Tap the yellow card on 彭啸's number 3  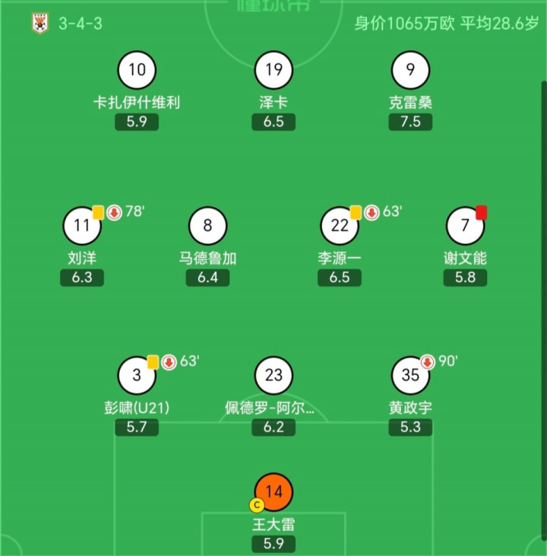click(153, 362)
